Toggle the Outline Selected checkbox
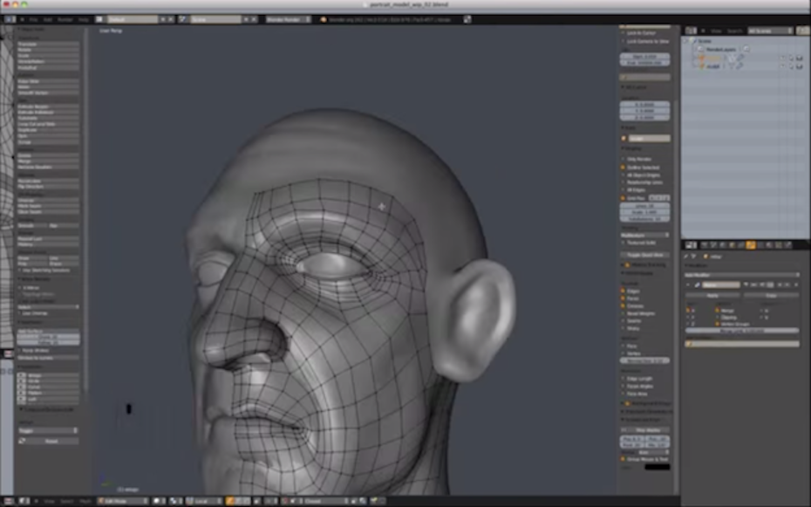 click(624, 167)
